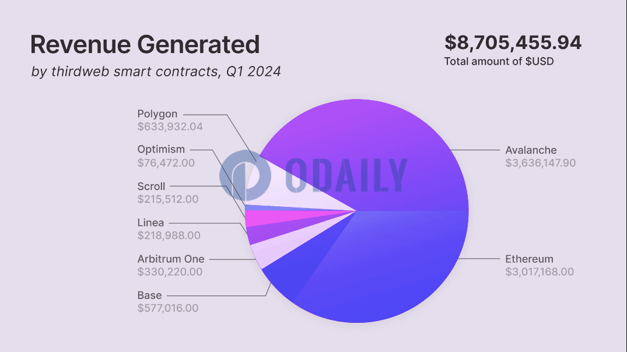Screen dimensions: 627x352
Task: Click the $8,705,455.94 total amount
Action: click(x=513, y=43)
